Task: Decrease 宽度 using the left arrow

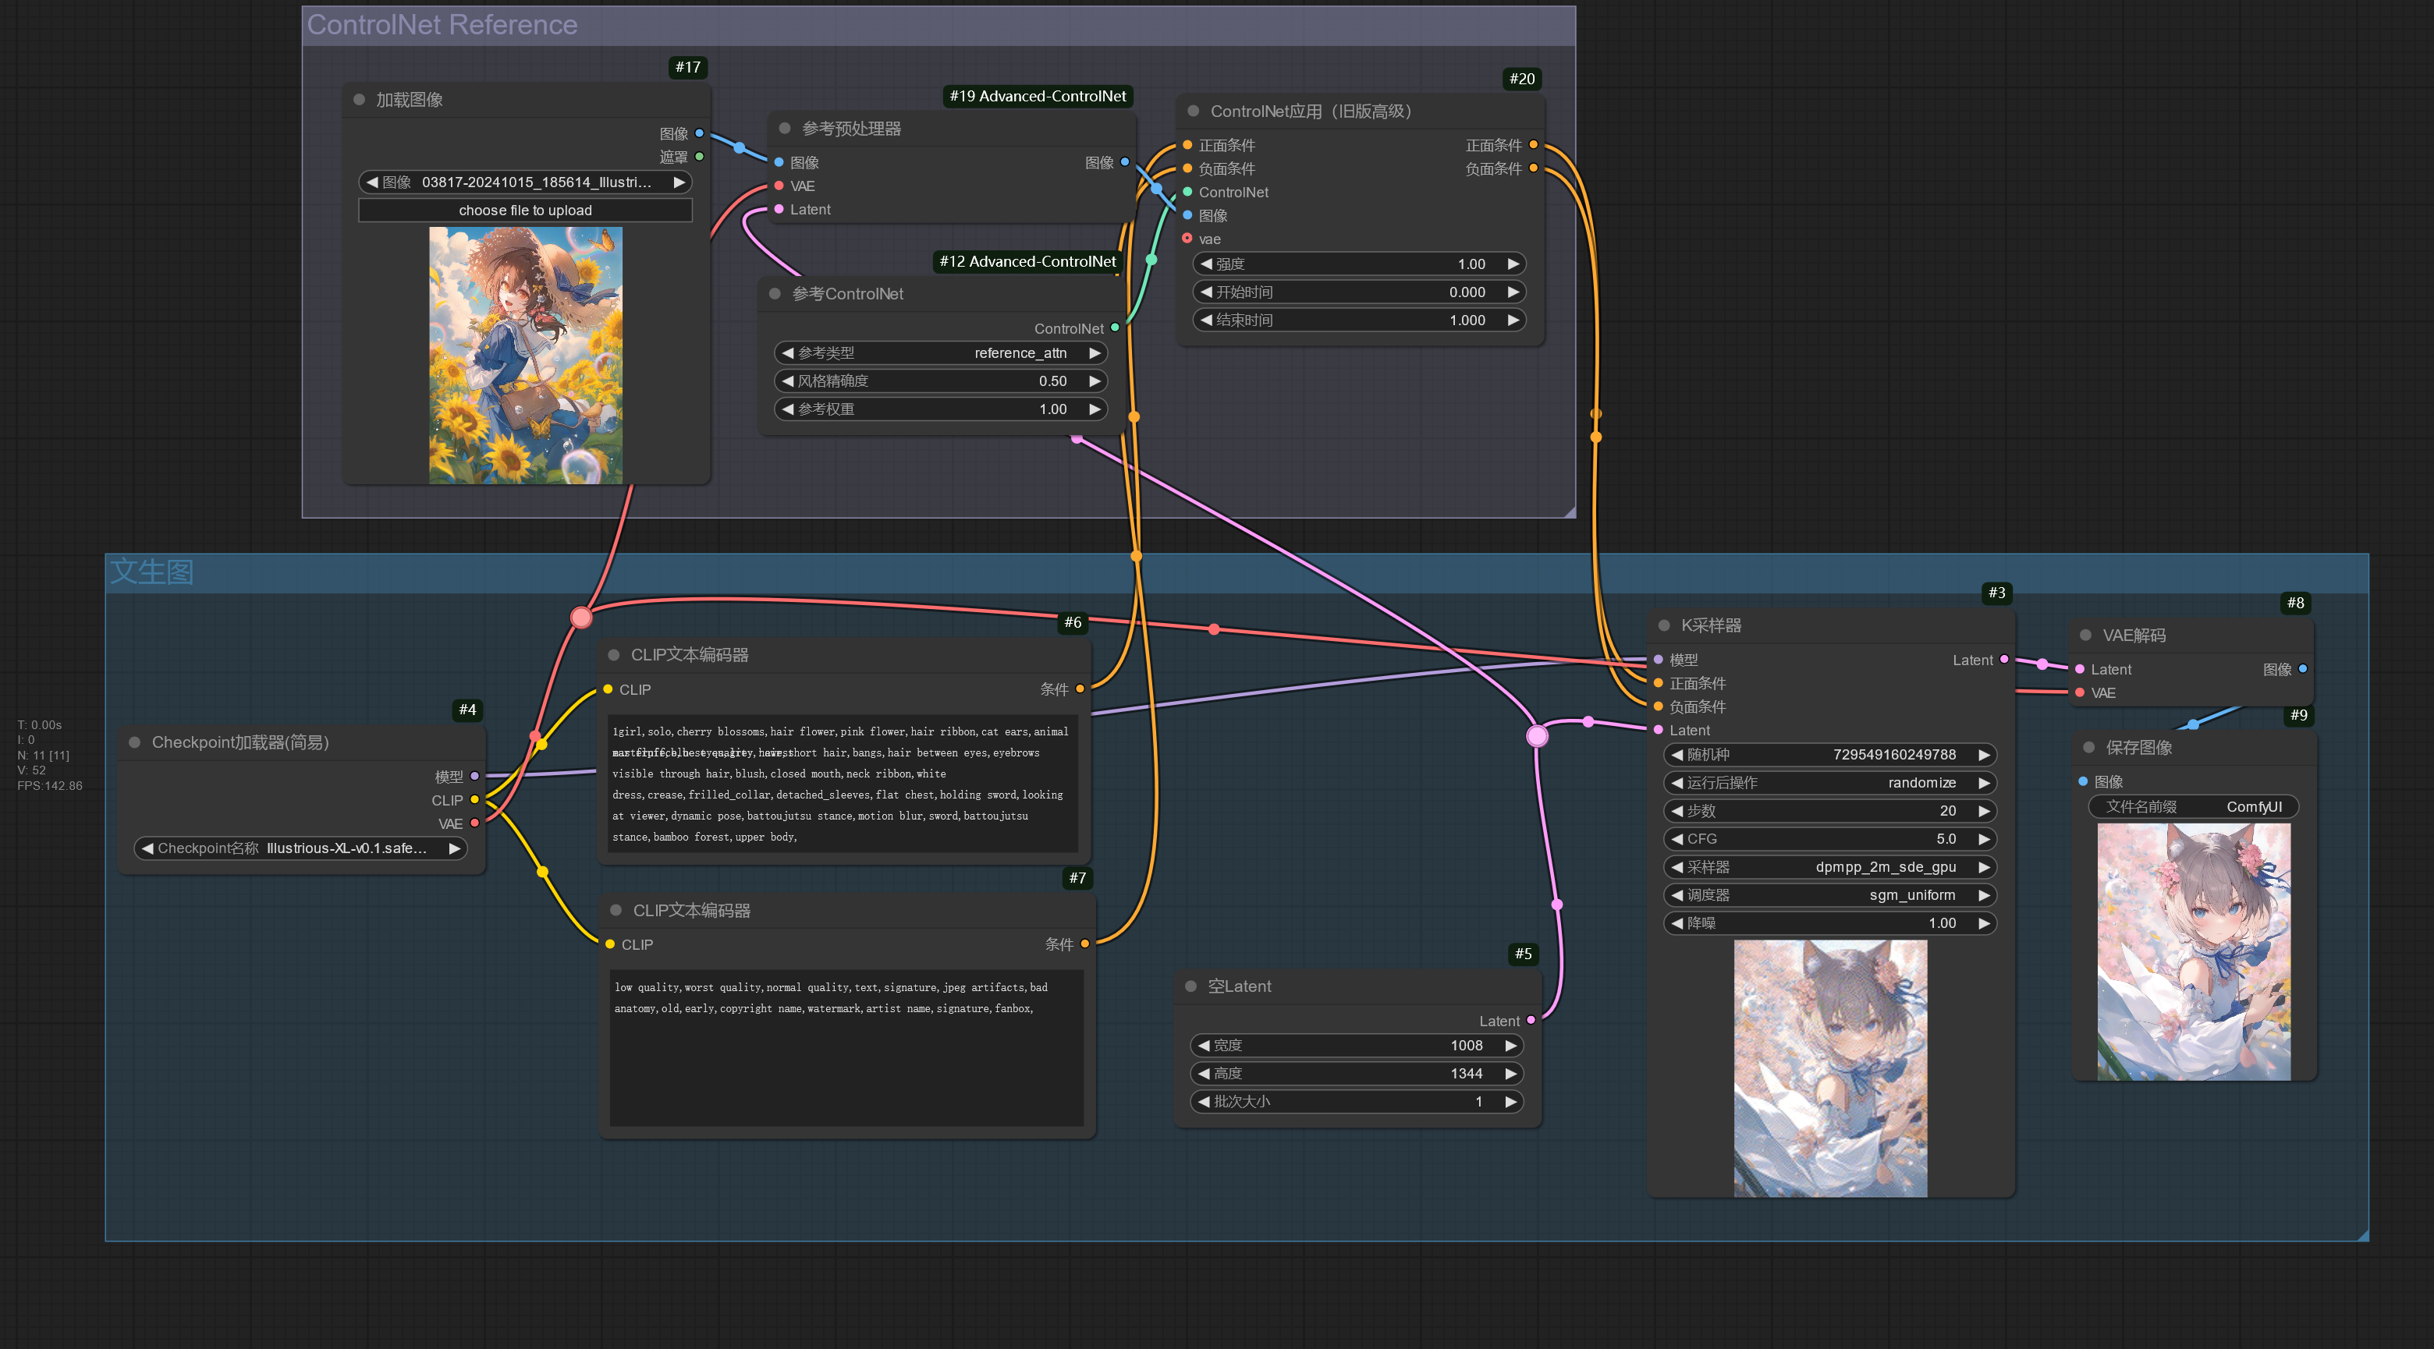Action: pyautogui.click(x=1204, y=1045)
